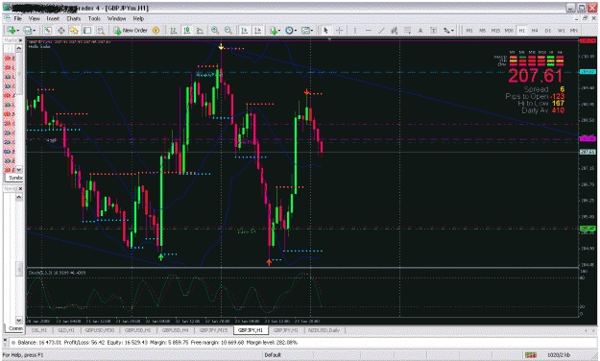The image size is (600, 361).
Task: Close the Navigator panel
Action: click(20, 188)
